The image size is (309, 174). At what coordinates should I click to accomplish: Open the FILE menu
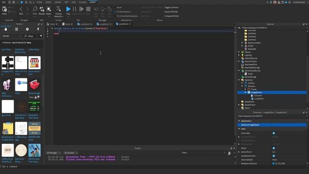pyautogui.click(x=3, y=2)
